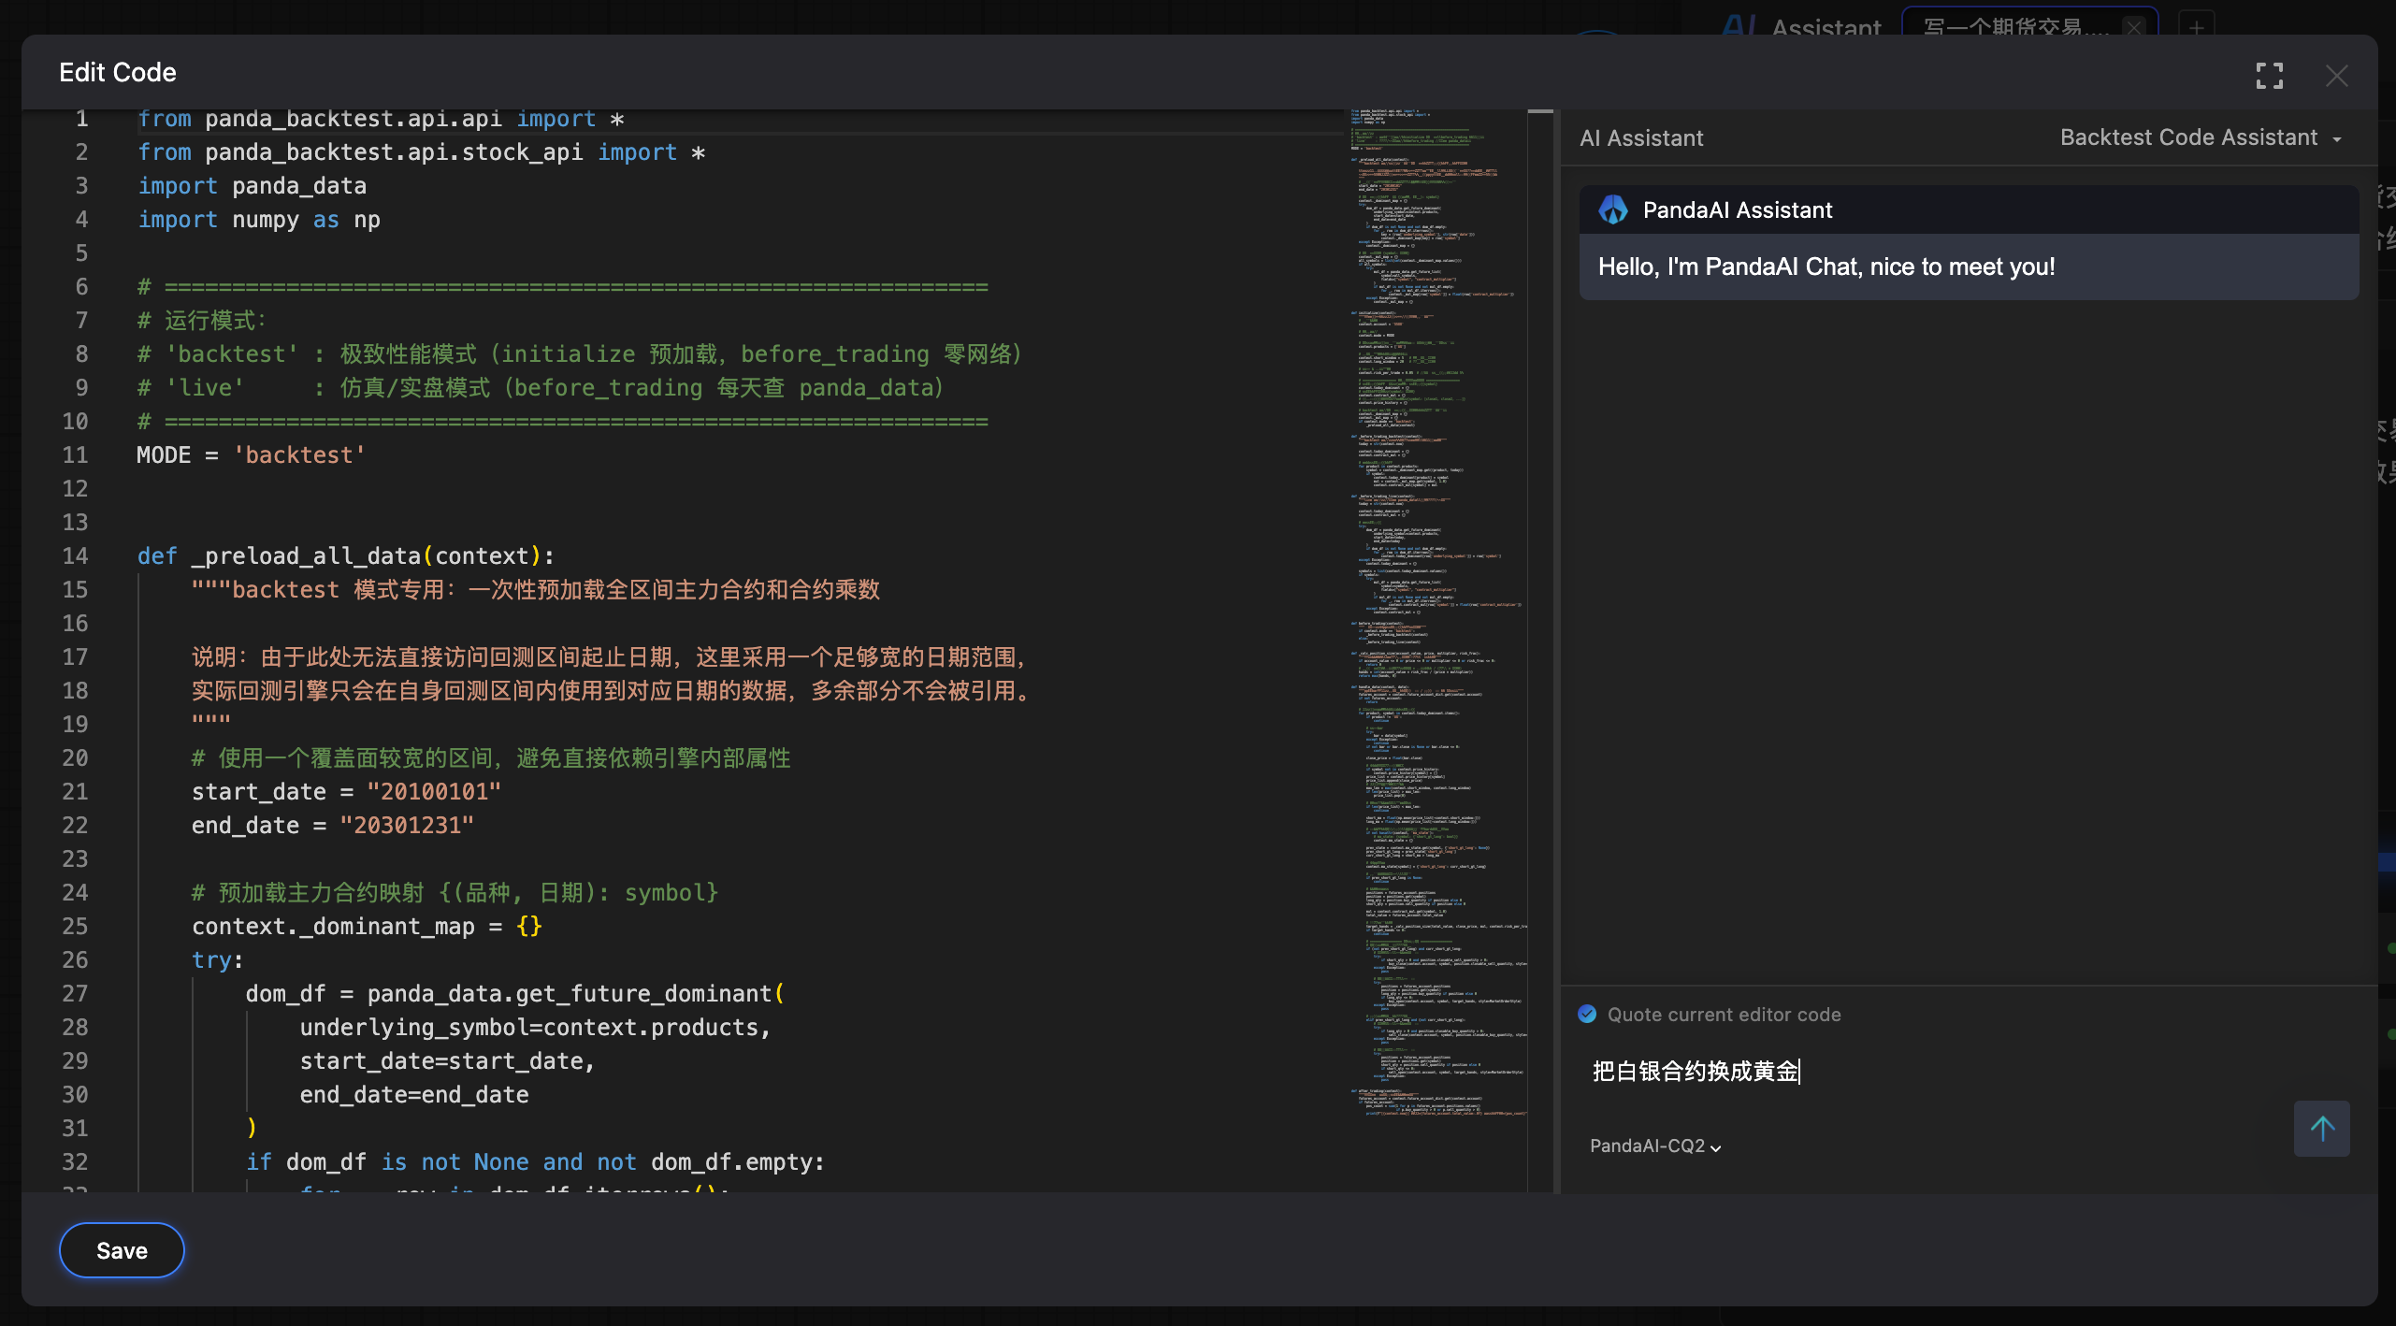
Task: Click the def _preload_all_data line
Action: click(x=345, y=556)
